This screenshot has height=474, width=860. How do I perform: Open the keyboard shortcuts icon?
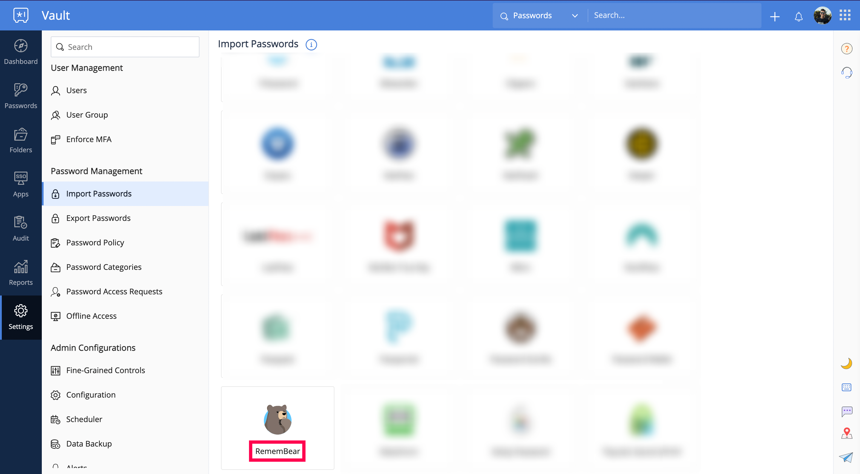[x=846, y=387]
